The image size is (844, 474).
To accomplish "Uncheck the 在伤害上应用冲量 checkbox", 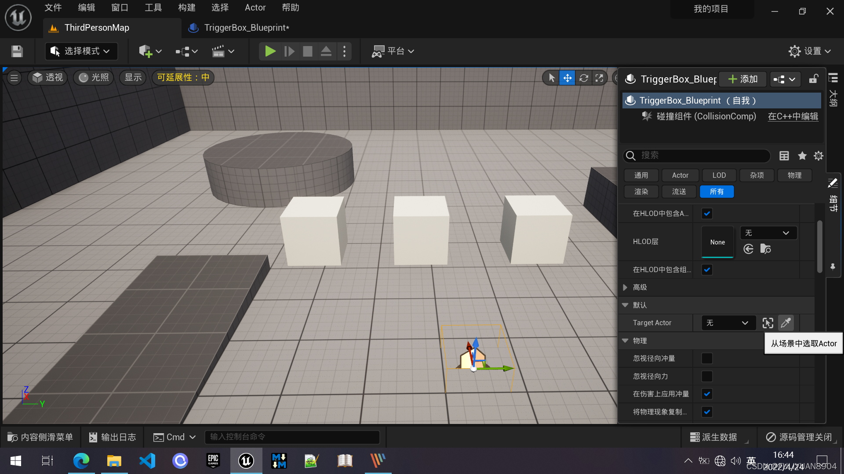I will click(x=707, y=394).
